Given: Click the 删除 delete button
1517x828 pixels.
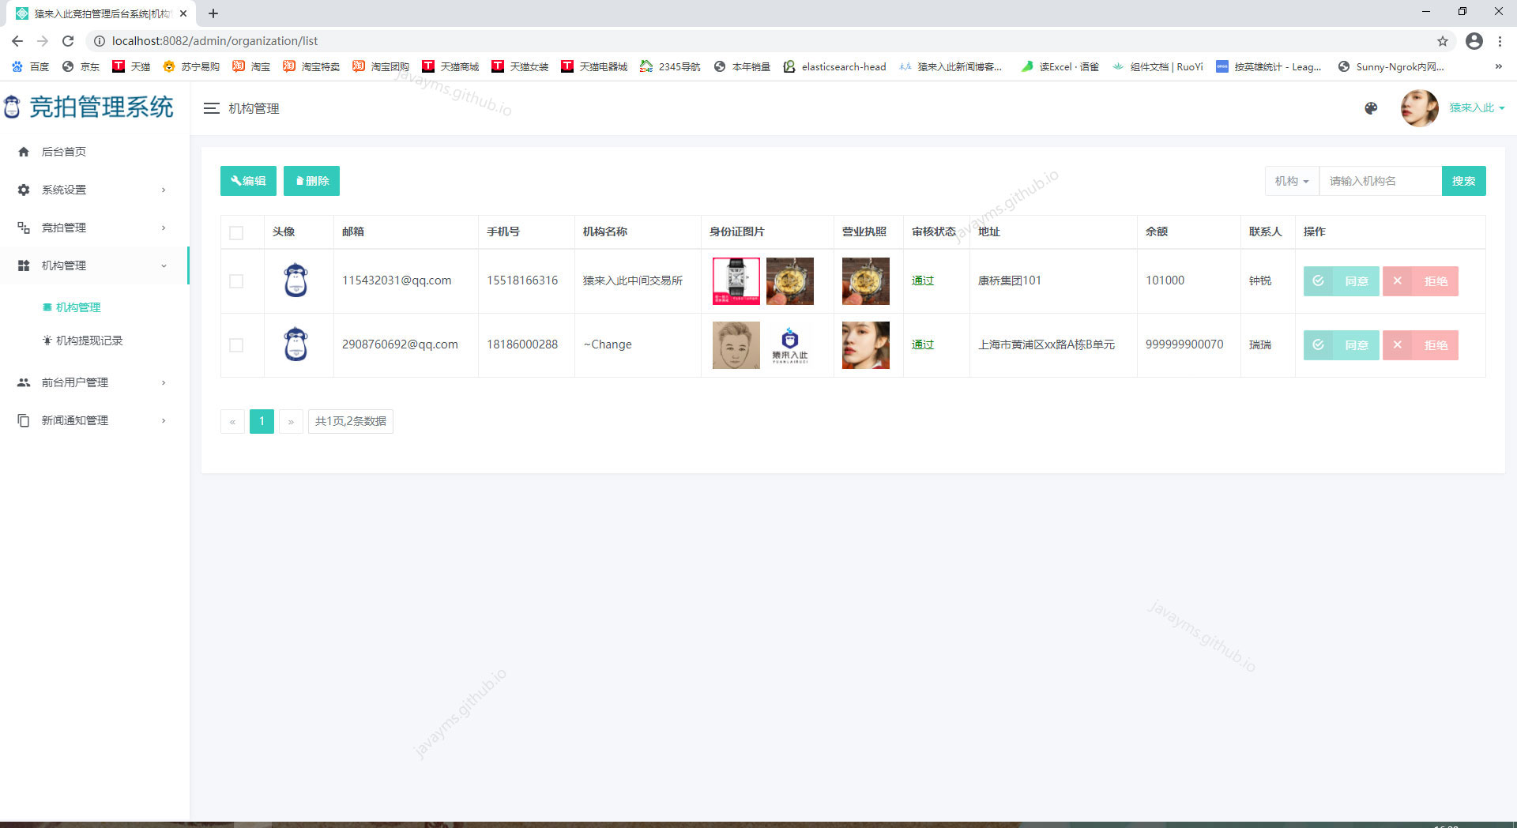Looking at the screenshot, I should 311,180.
